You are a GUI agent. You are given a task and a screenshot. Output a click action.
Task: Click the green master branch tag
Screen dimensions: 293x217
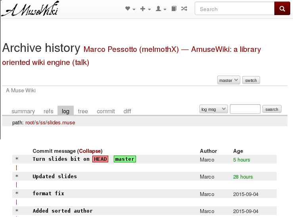pos(125,159)
